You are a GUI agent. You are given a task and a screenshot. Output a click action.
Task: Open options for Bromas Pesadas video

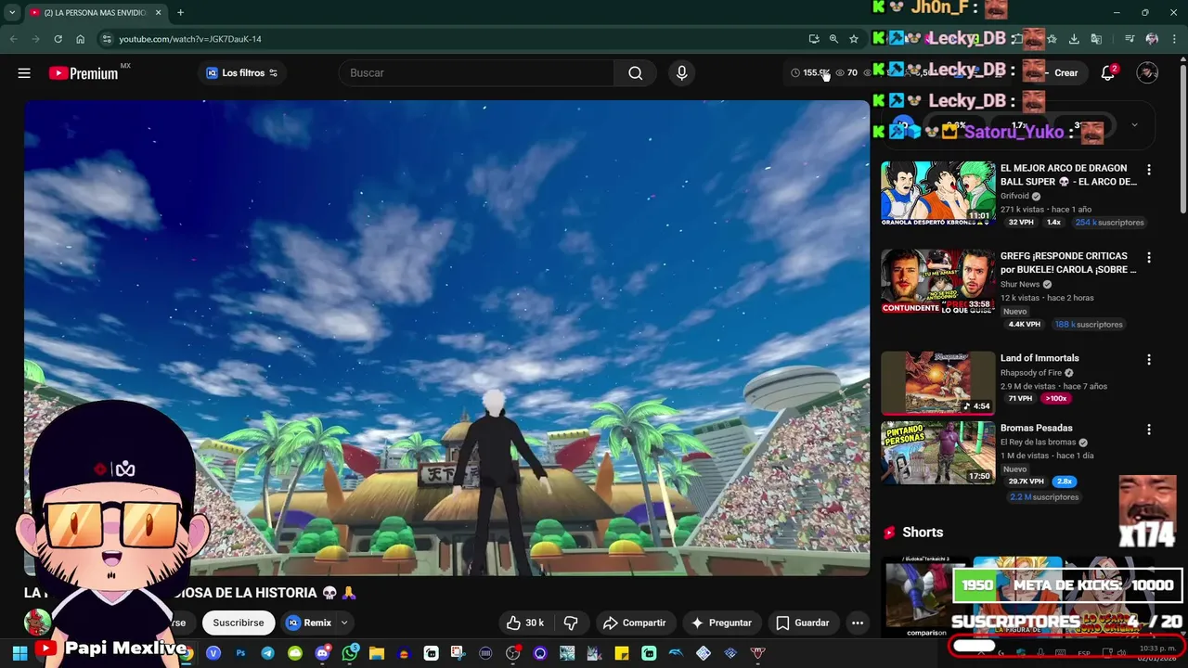pyautogui.click(x=1149, y=430)
